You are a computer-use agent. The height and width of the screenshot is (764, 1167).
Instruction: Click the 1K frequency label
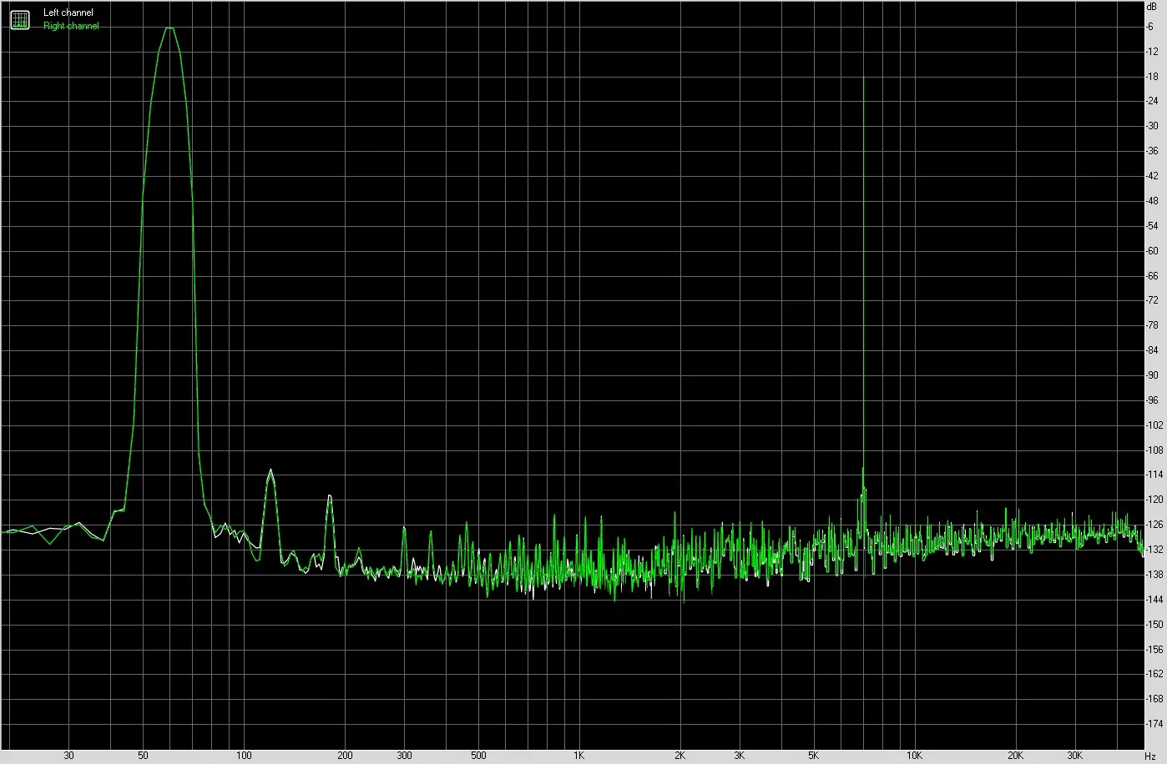578,756
